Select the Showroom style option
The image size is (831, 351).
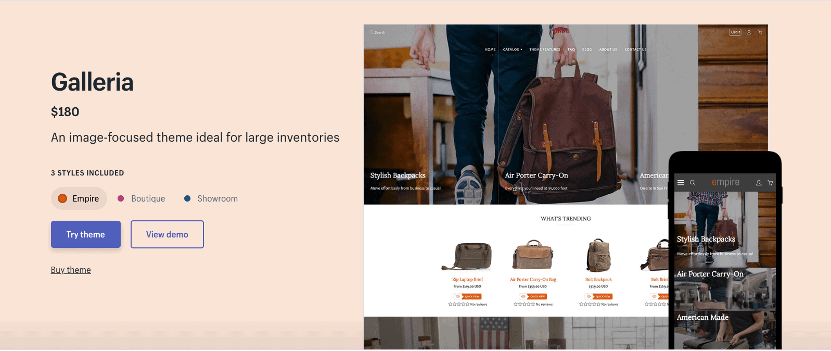click(x=211, y=198)
